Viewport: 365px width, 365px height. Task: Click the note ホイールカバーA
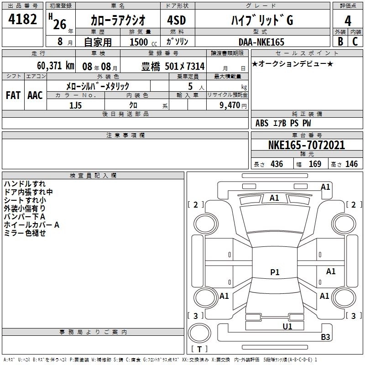point(31,224)
